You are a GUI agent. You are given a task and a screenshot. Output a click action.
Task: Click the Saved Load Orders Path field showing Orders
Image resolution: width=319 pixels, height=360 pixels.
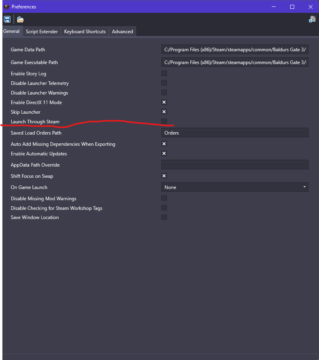[235, 133]
